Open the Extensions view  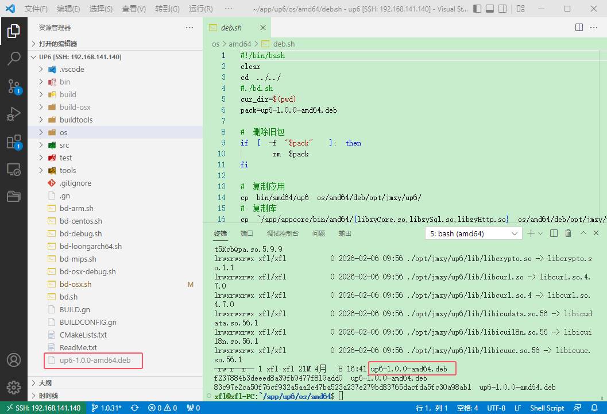pyautogui.click(x=14, y=142)
